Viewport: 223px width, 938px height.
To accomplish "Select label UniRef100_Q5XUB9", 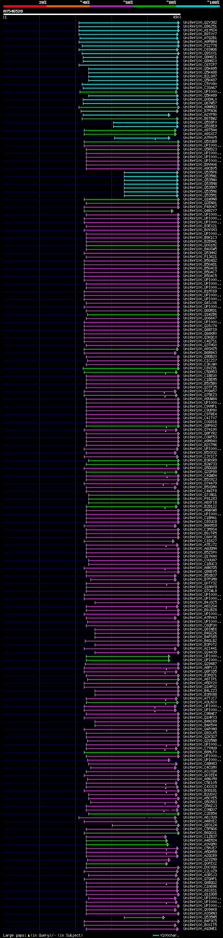I will point(200,142).
